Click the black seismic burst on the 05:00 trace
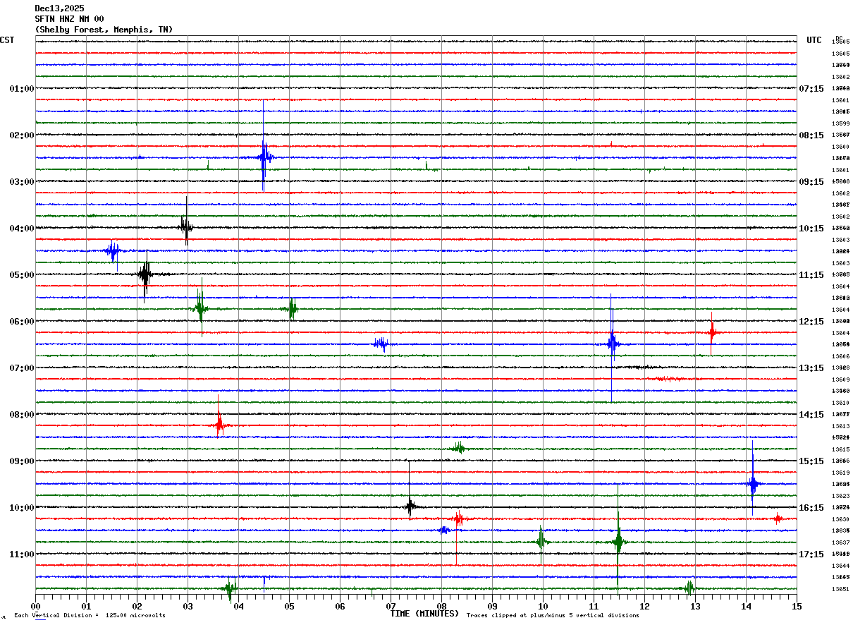 click(145, 274)
